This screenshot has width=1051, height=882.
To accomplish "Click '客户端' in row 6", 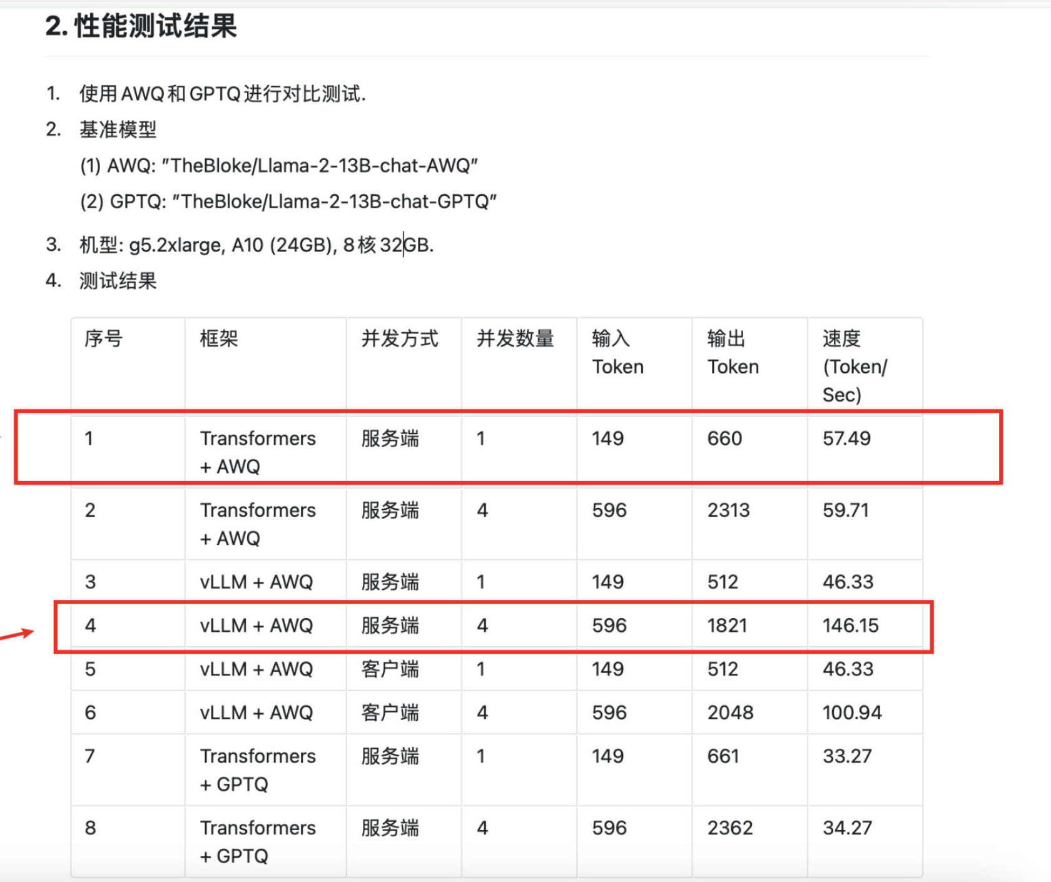I will point(390,712).
